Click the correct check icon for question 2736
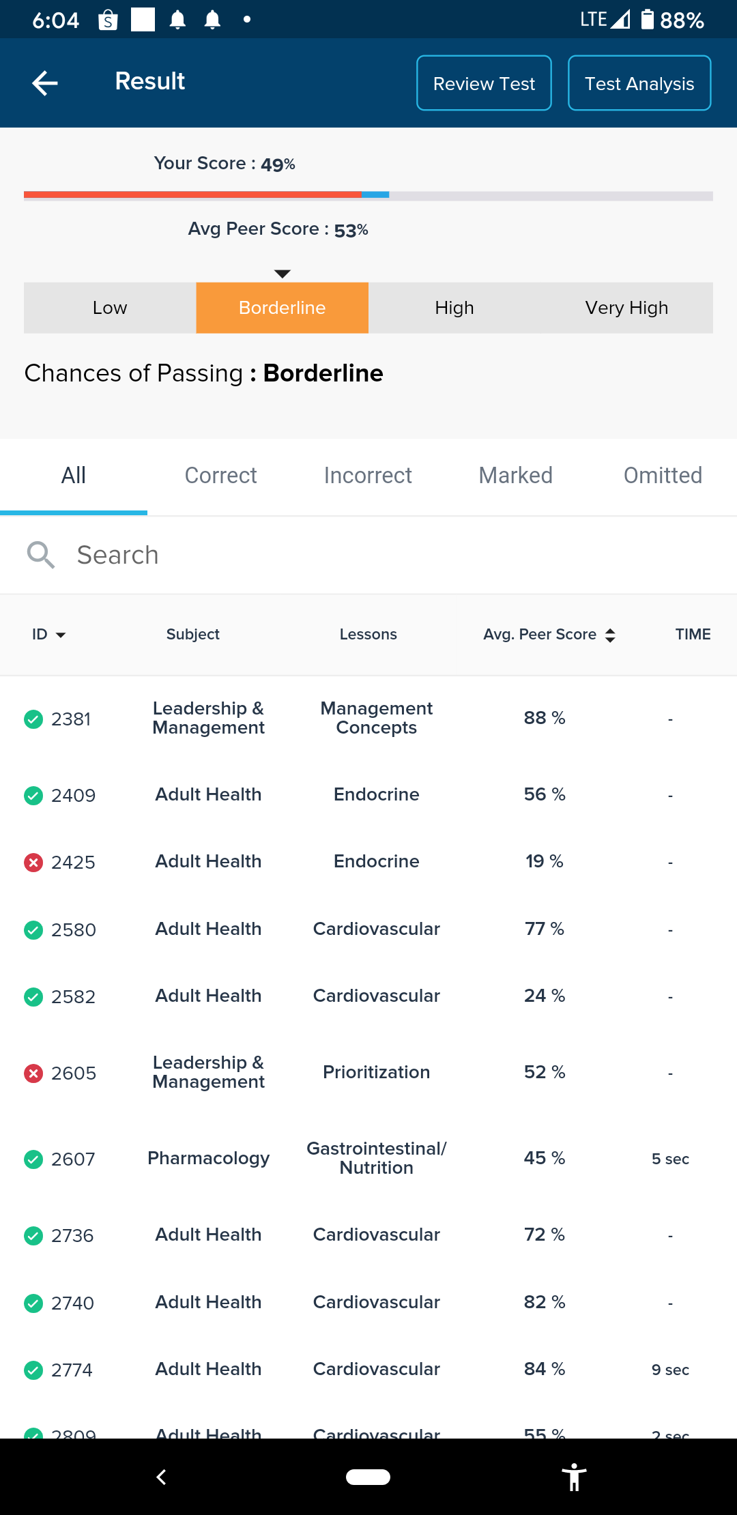The height and width of the screenshot is (1515, 737). 33,1236
